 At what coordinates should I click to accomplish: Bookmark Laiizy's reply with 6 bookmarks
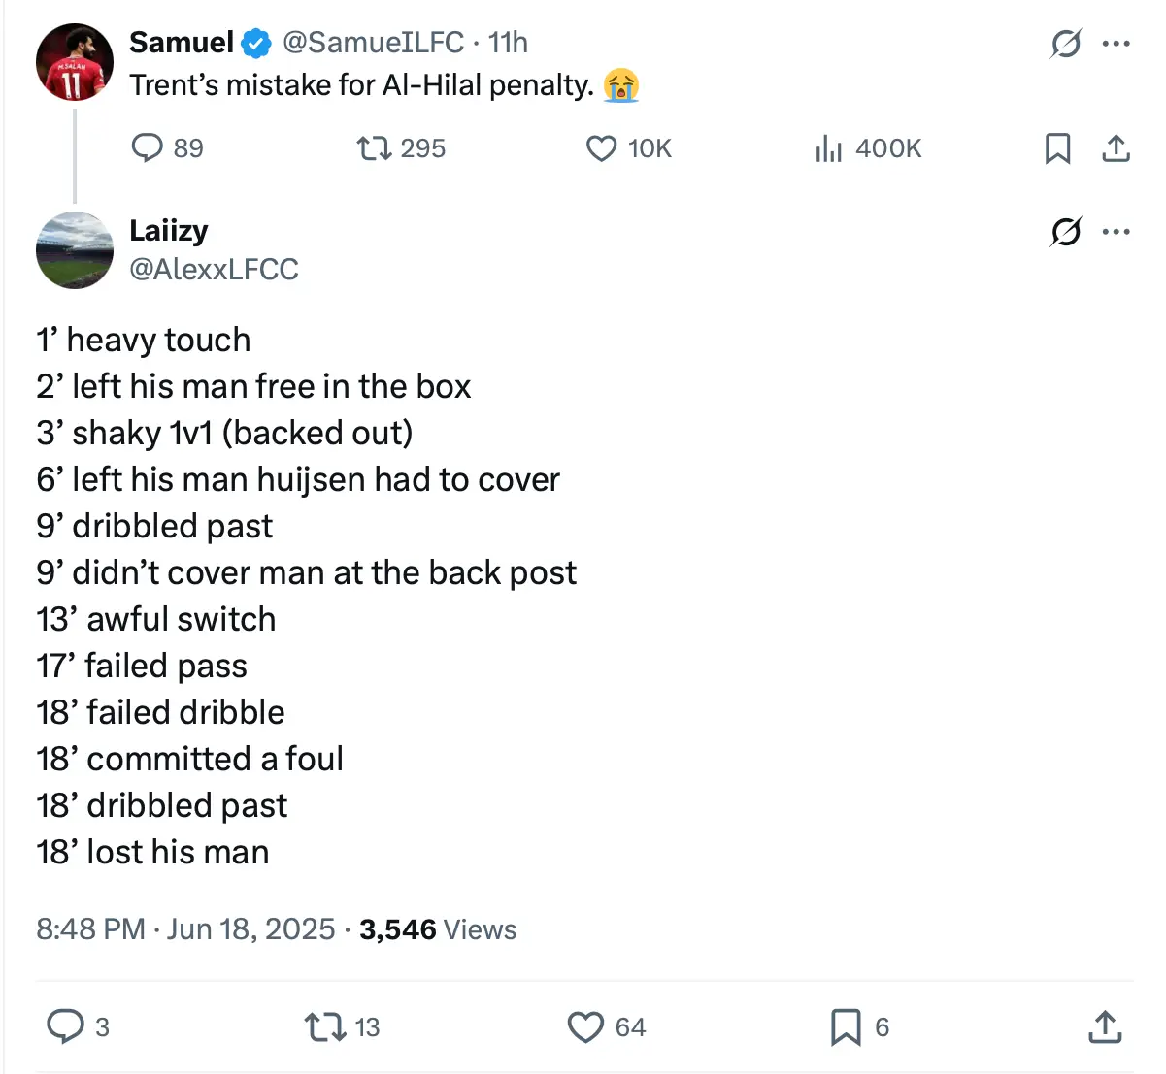[x=846, y=1026]
